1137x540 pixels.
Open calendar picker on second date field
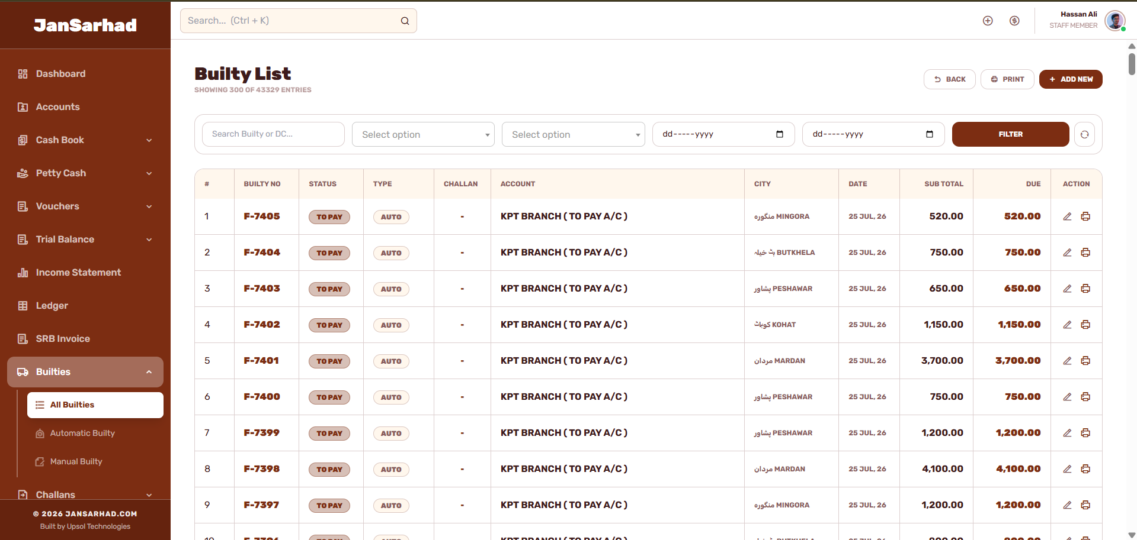[930, 134]
